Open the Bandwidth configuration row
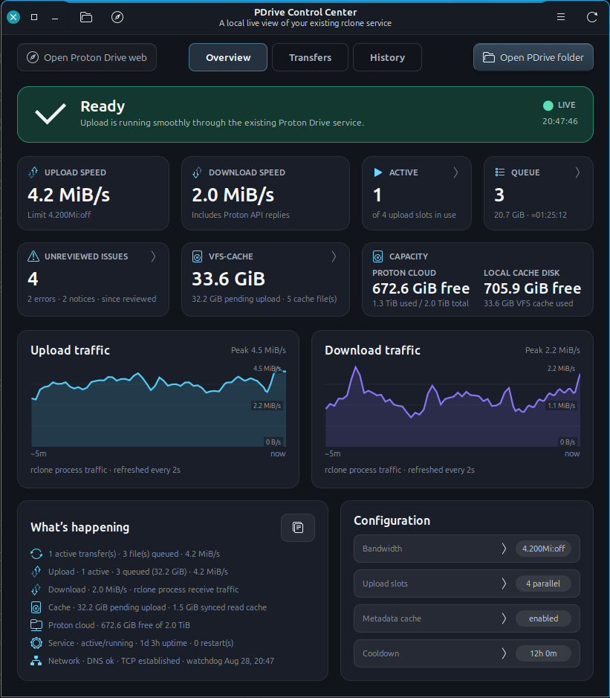Viewport: 610px width, 698px height. [x=467, y=549]
